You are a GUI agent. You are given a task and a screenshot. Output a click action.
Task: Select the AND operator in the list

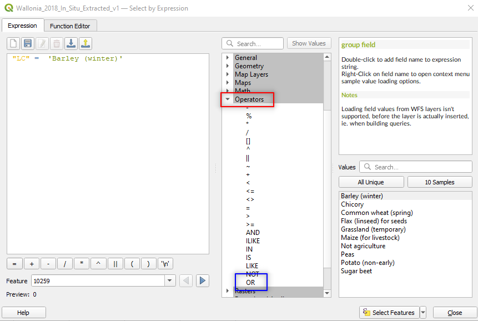(253, 233)
